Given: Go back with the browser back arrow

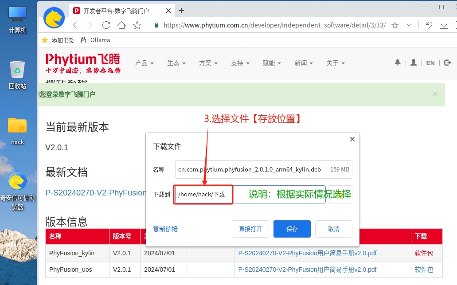Looking at the screenshot, I should [x=75, y=25].
